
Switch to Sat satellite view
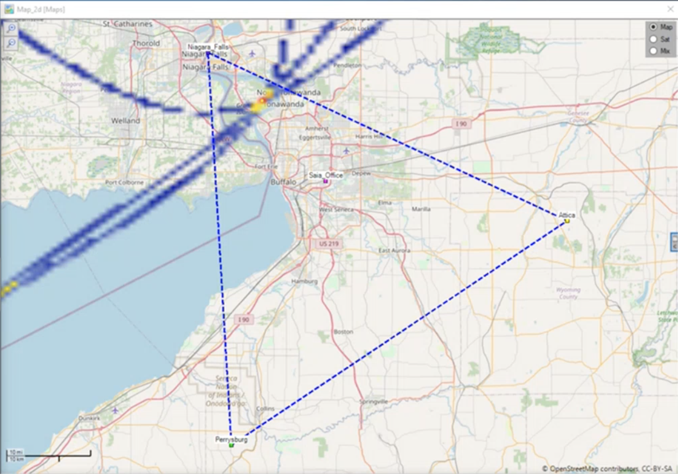[653, 39]
